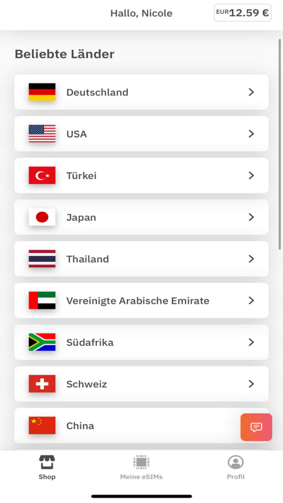The width and height of the screenshot is (283, 503).
Task: Switch to the Profil tab label
Action: 235,476
